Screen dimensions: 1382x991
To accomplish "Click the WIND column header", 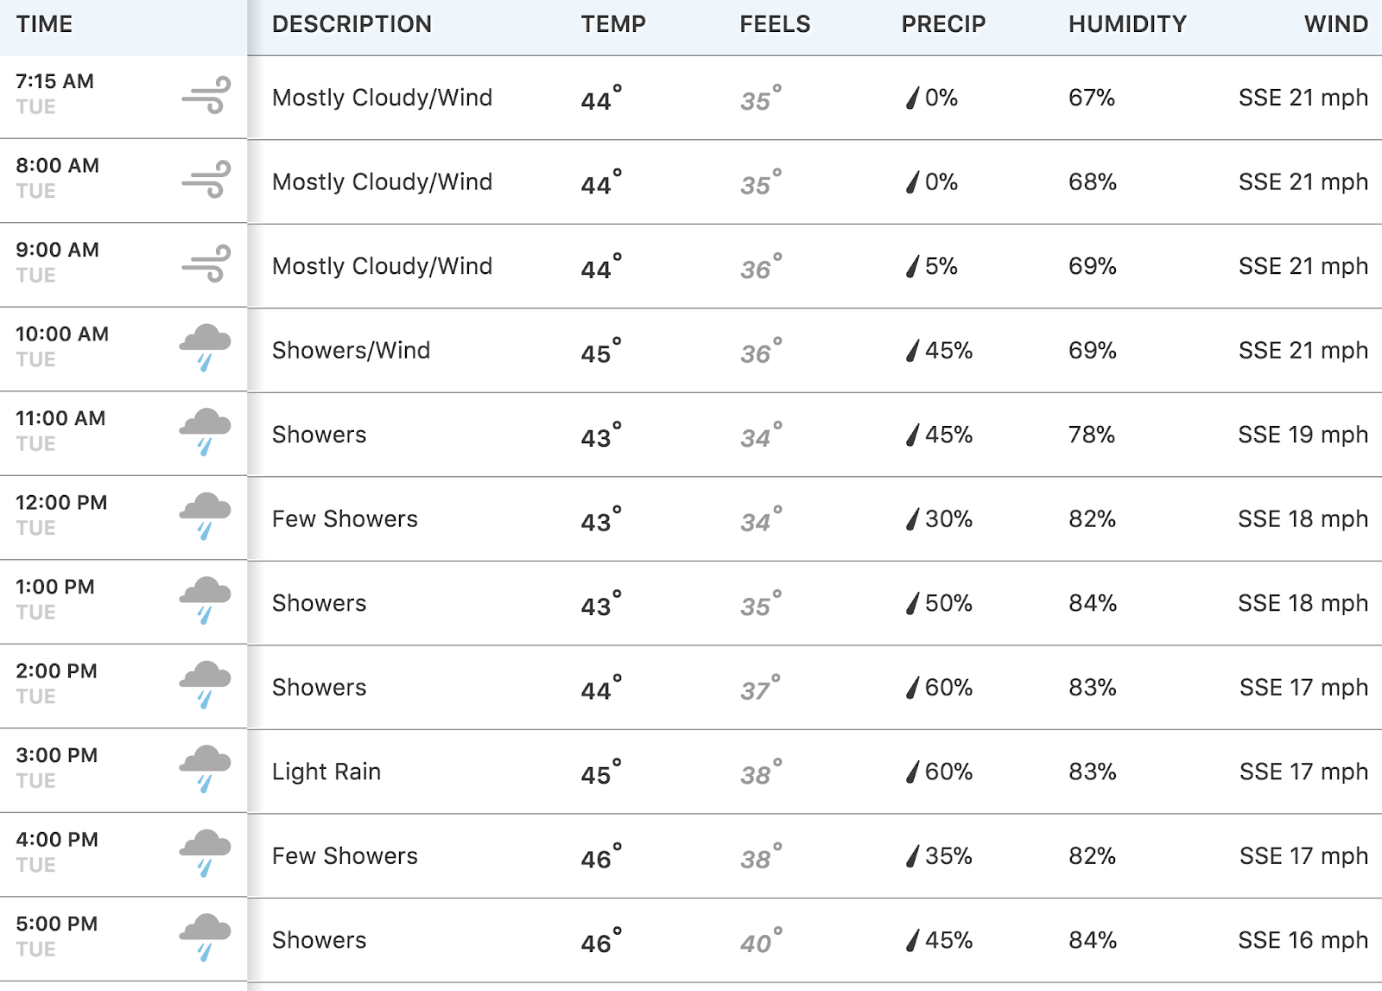I will point(1336,24).
